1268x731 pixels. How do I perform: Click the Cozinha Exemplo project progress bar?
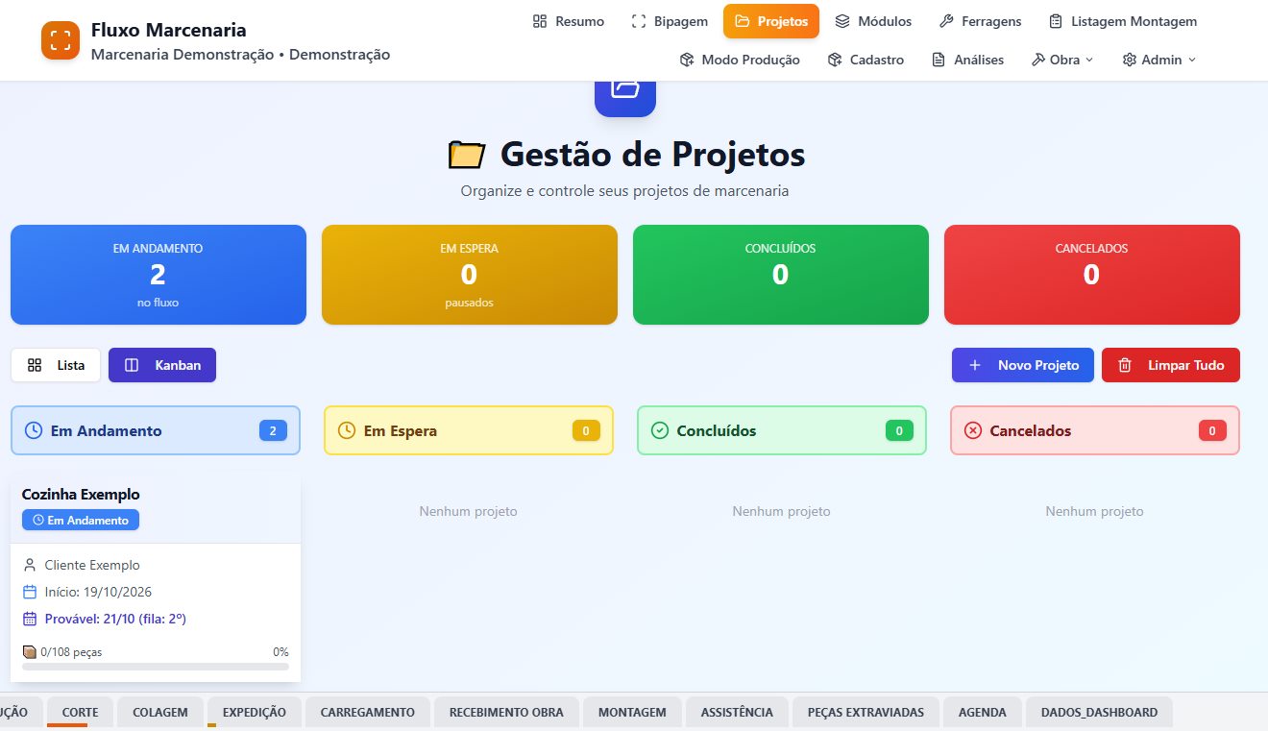[x=156, y=666]
